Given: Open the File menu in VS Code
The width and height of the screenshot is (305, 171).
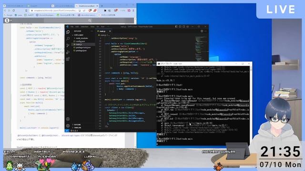Looking at the screenshot, I should (x=72, y=27).
